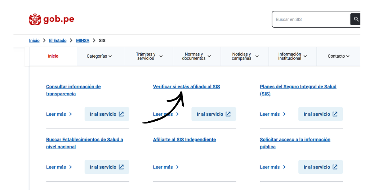Open Verificar si estás afiliado al SIS
Screen dimensions: 369x193
pos(186,87)
